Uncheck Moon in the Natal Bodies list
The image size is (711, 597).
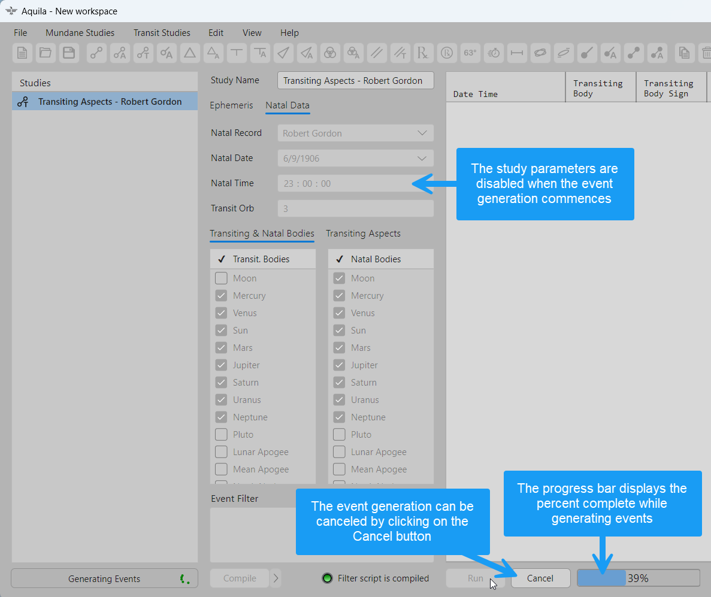[x=339, y=278]
